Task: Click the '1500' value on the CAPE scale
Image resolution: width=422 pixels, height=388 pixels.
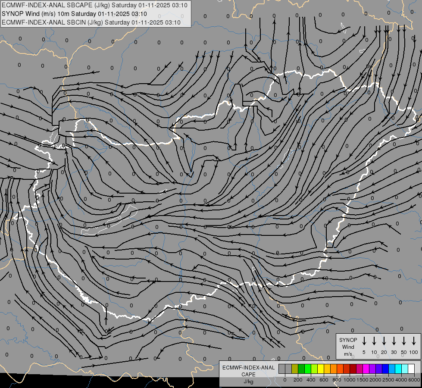Action: tap(363, 380)
